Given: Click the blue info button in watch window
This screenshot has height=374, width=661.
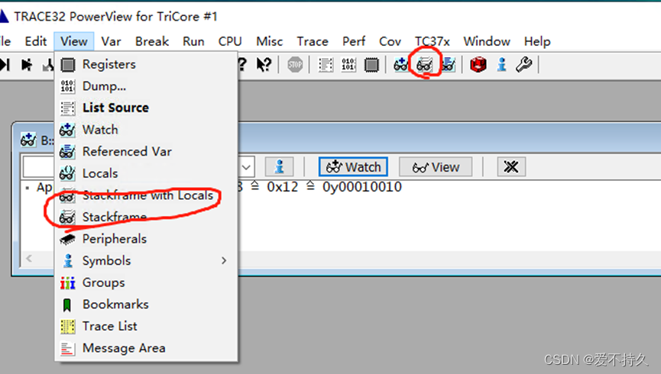Looking at the screenshot, I should point(279,167).
